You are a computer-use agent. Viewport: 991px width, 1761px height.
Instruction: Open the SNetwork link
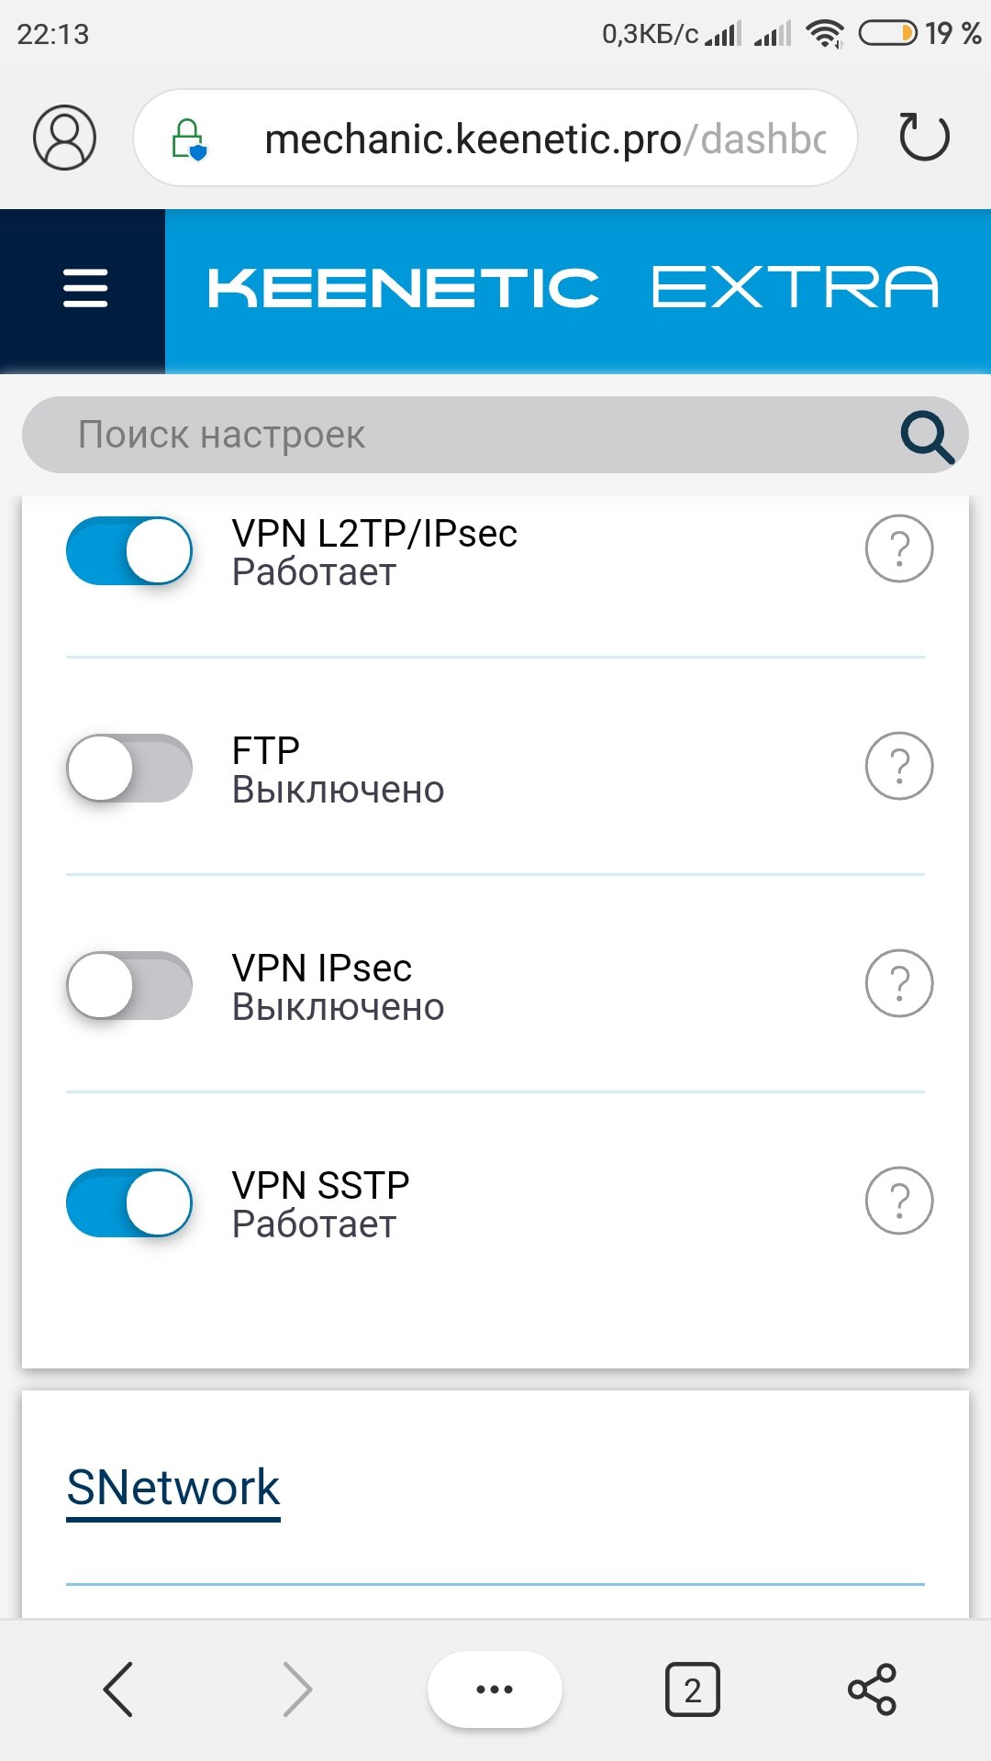[173, 1488]
